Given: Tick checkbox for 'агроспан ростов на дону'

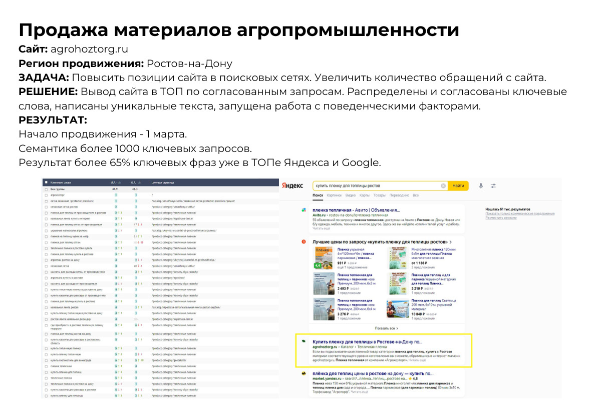Looking at the screenshot, I should point(46,260).
